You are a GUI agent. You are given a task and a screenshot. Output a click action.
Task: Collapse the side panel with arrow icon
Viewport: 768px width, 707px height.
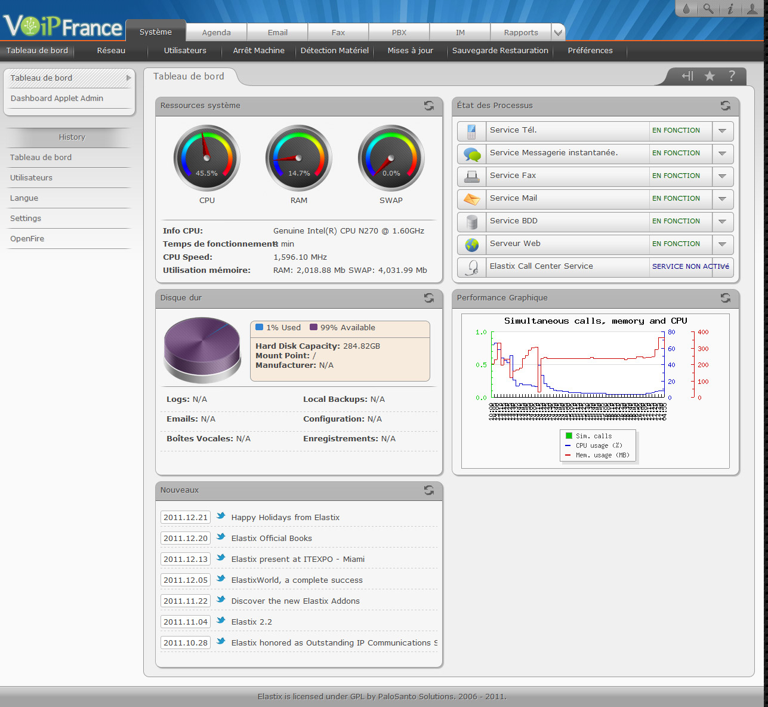pos(687,76)
